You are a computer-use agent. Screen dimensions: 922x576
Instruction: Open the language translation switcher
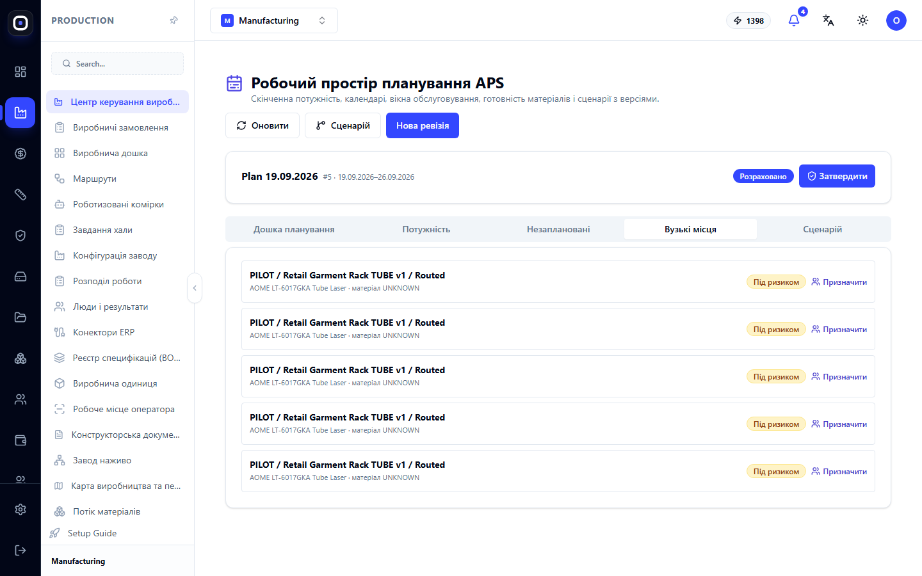829,20
